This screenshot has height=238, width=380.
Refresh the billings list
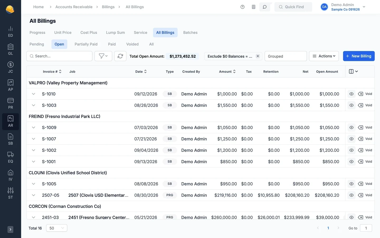coord(120,56)
